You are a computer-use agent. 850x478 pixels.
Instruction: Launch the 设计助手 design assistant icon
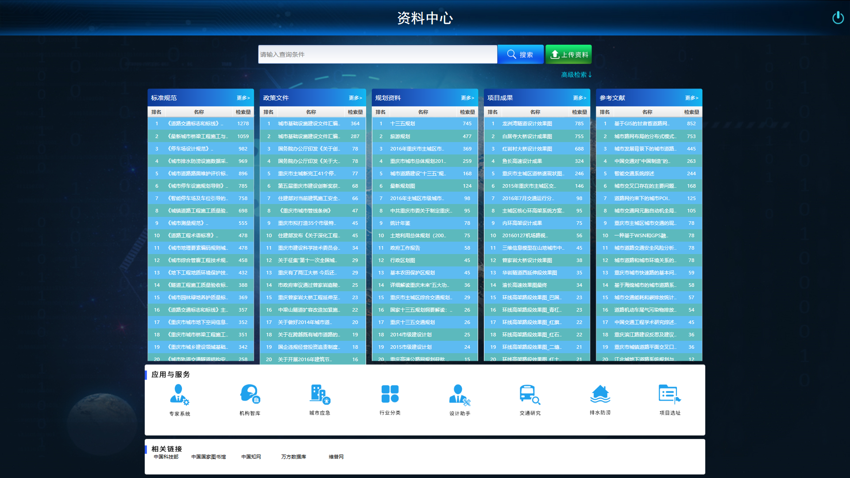click(x=460, y=395)
